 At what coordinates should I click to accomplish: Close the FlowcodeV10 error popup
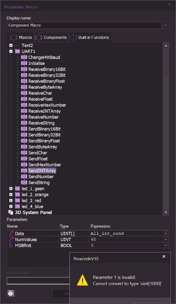click(164, 257)
